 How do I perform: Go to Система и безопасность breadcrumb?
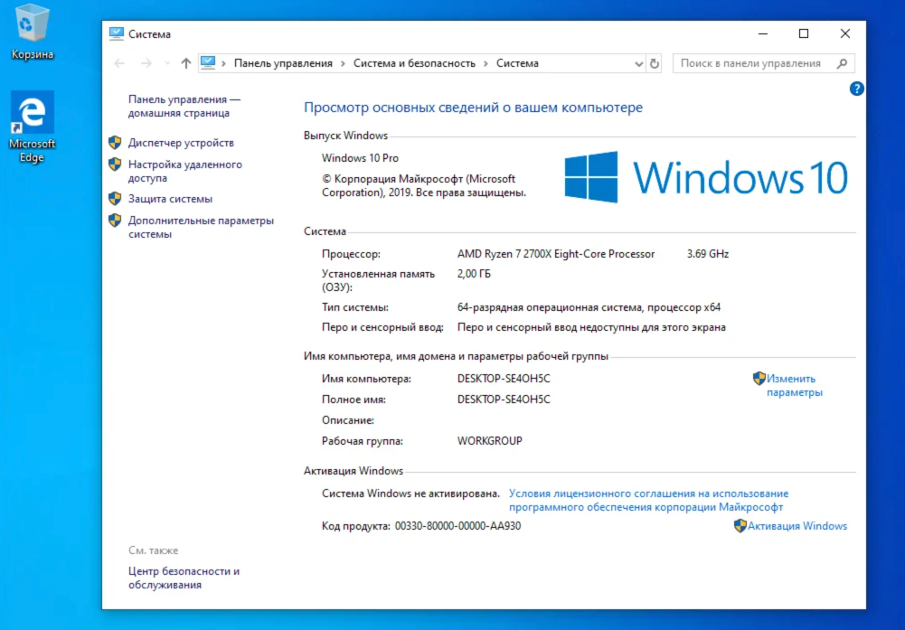414,63
